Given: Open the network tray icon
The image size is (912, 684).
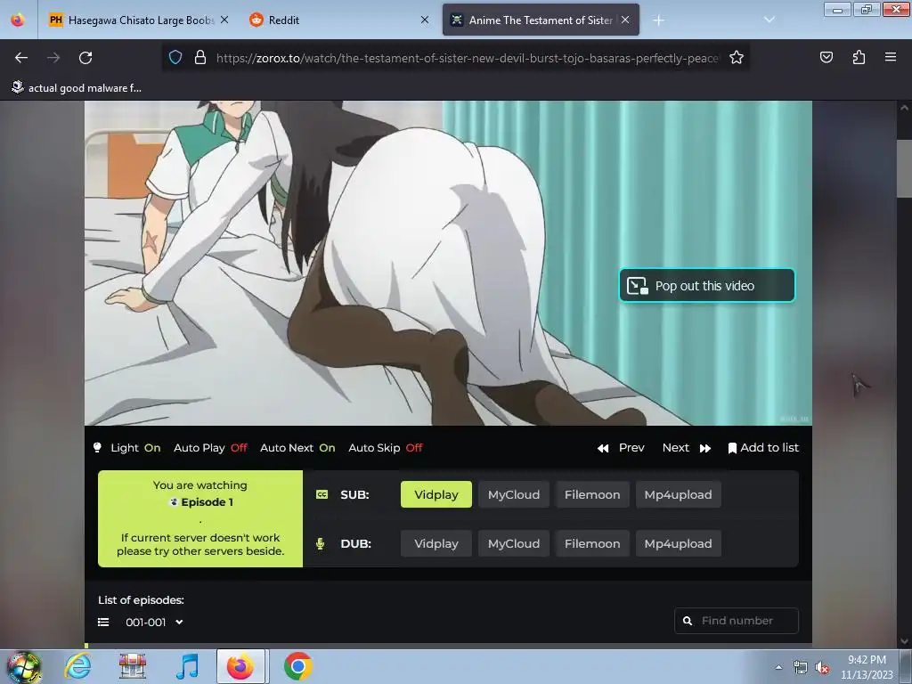Looking at the screenshot, I should coord(801,668).
